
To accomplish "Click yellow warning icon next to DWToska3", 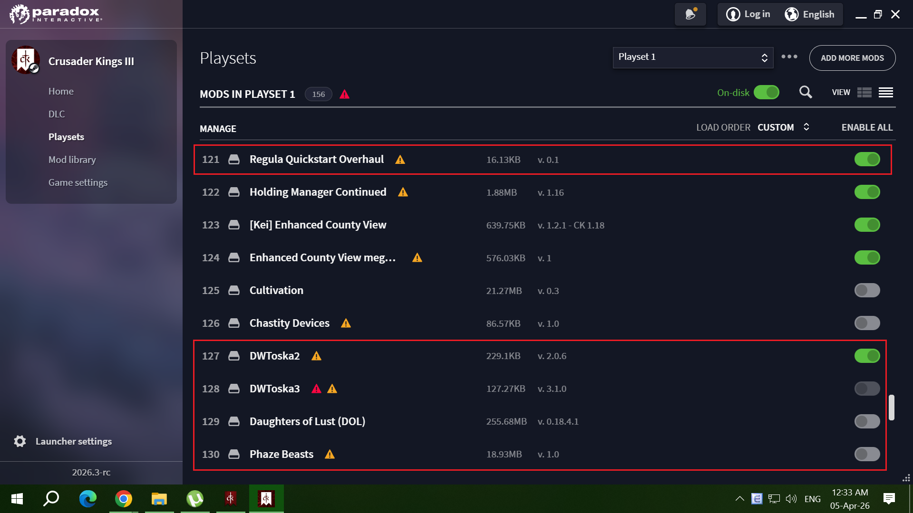I will [332, 389].
